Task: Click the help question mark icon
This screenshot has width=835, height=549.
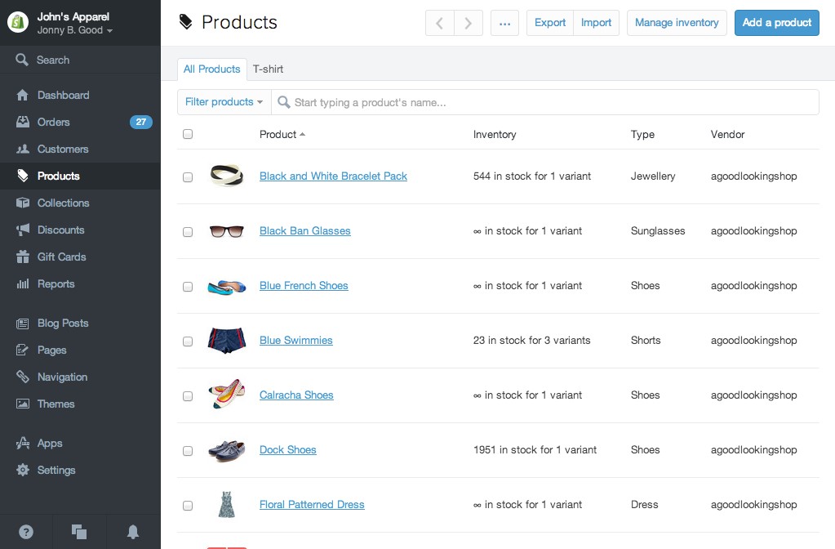Action: tap(26, 532)
